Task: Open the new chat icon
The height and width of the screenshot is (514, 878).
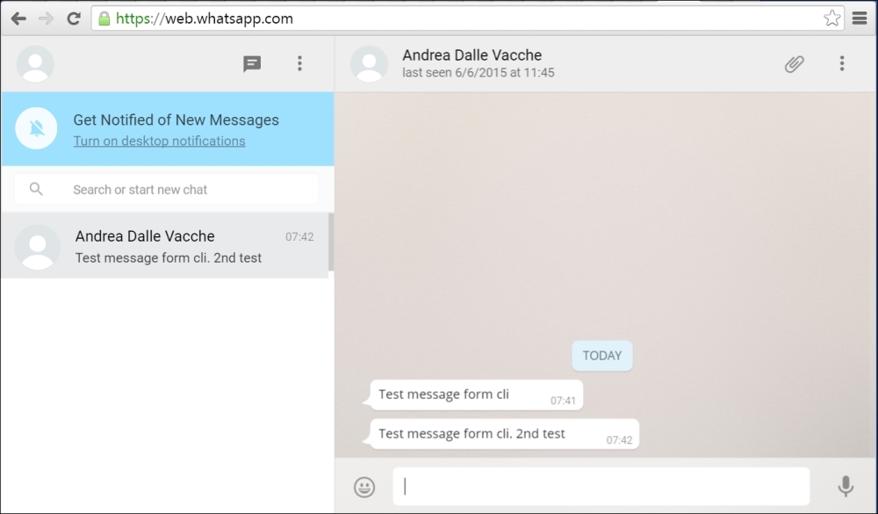Action: tap(252, 63)
